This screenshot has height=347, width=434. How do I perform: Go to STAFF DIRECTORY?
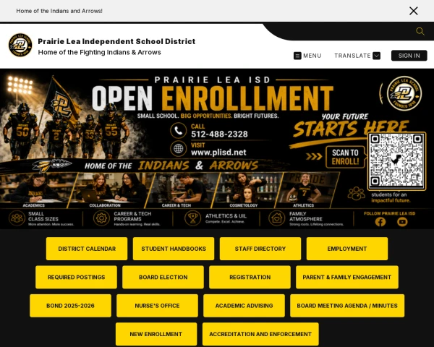click(x=260, y=249)
